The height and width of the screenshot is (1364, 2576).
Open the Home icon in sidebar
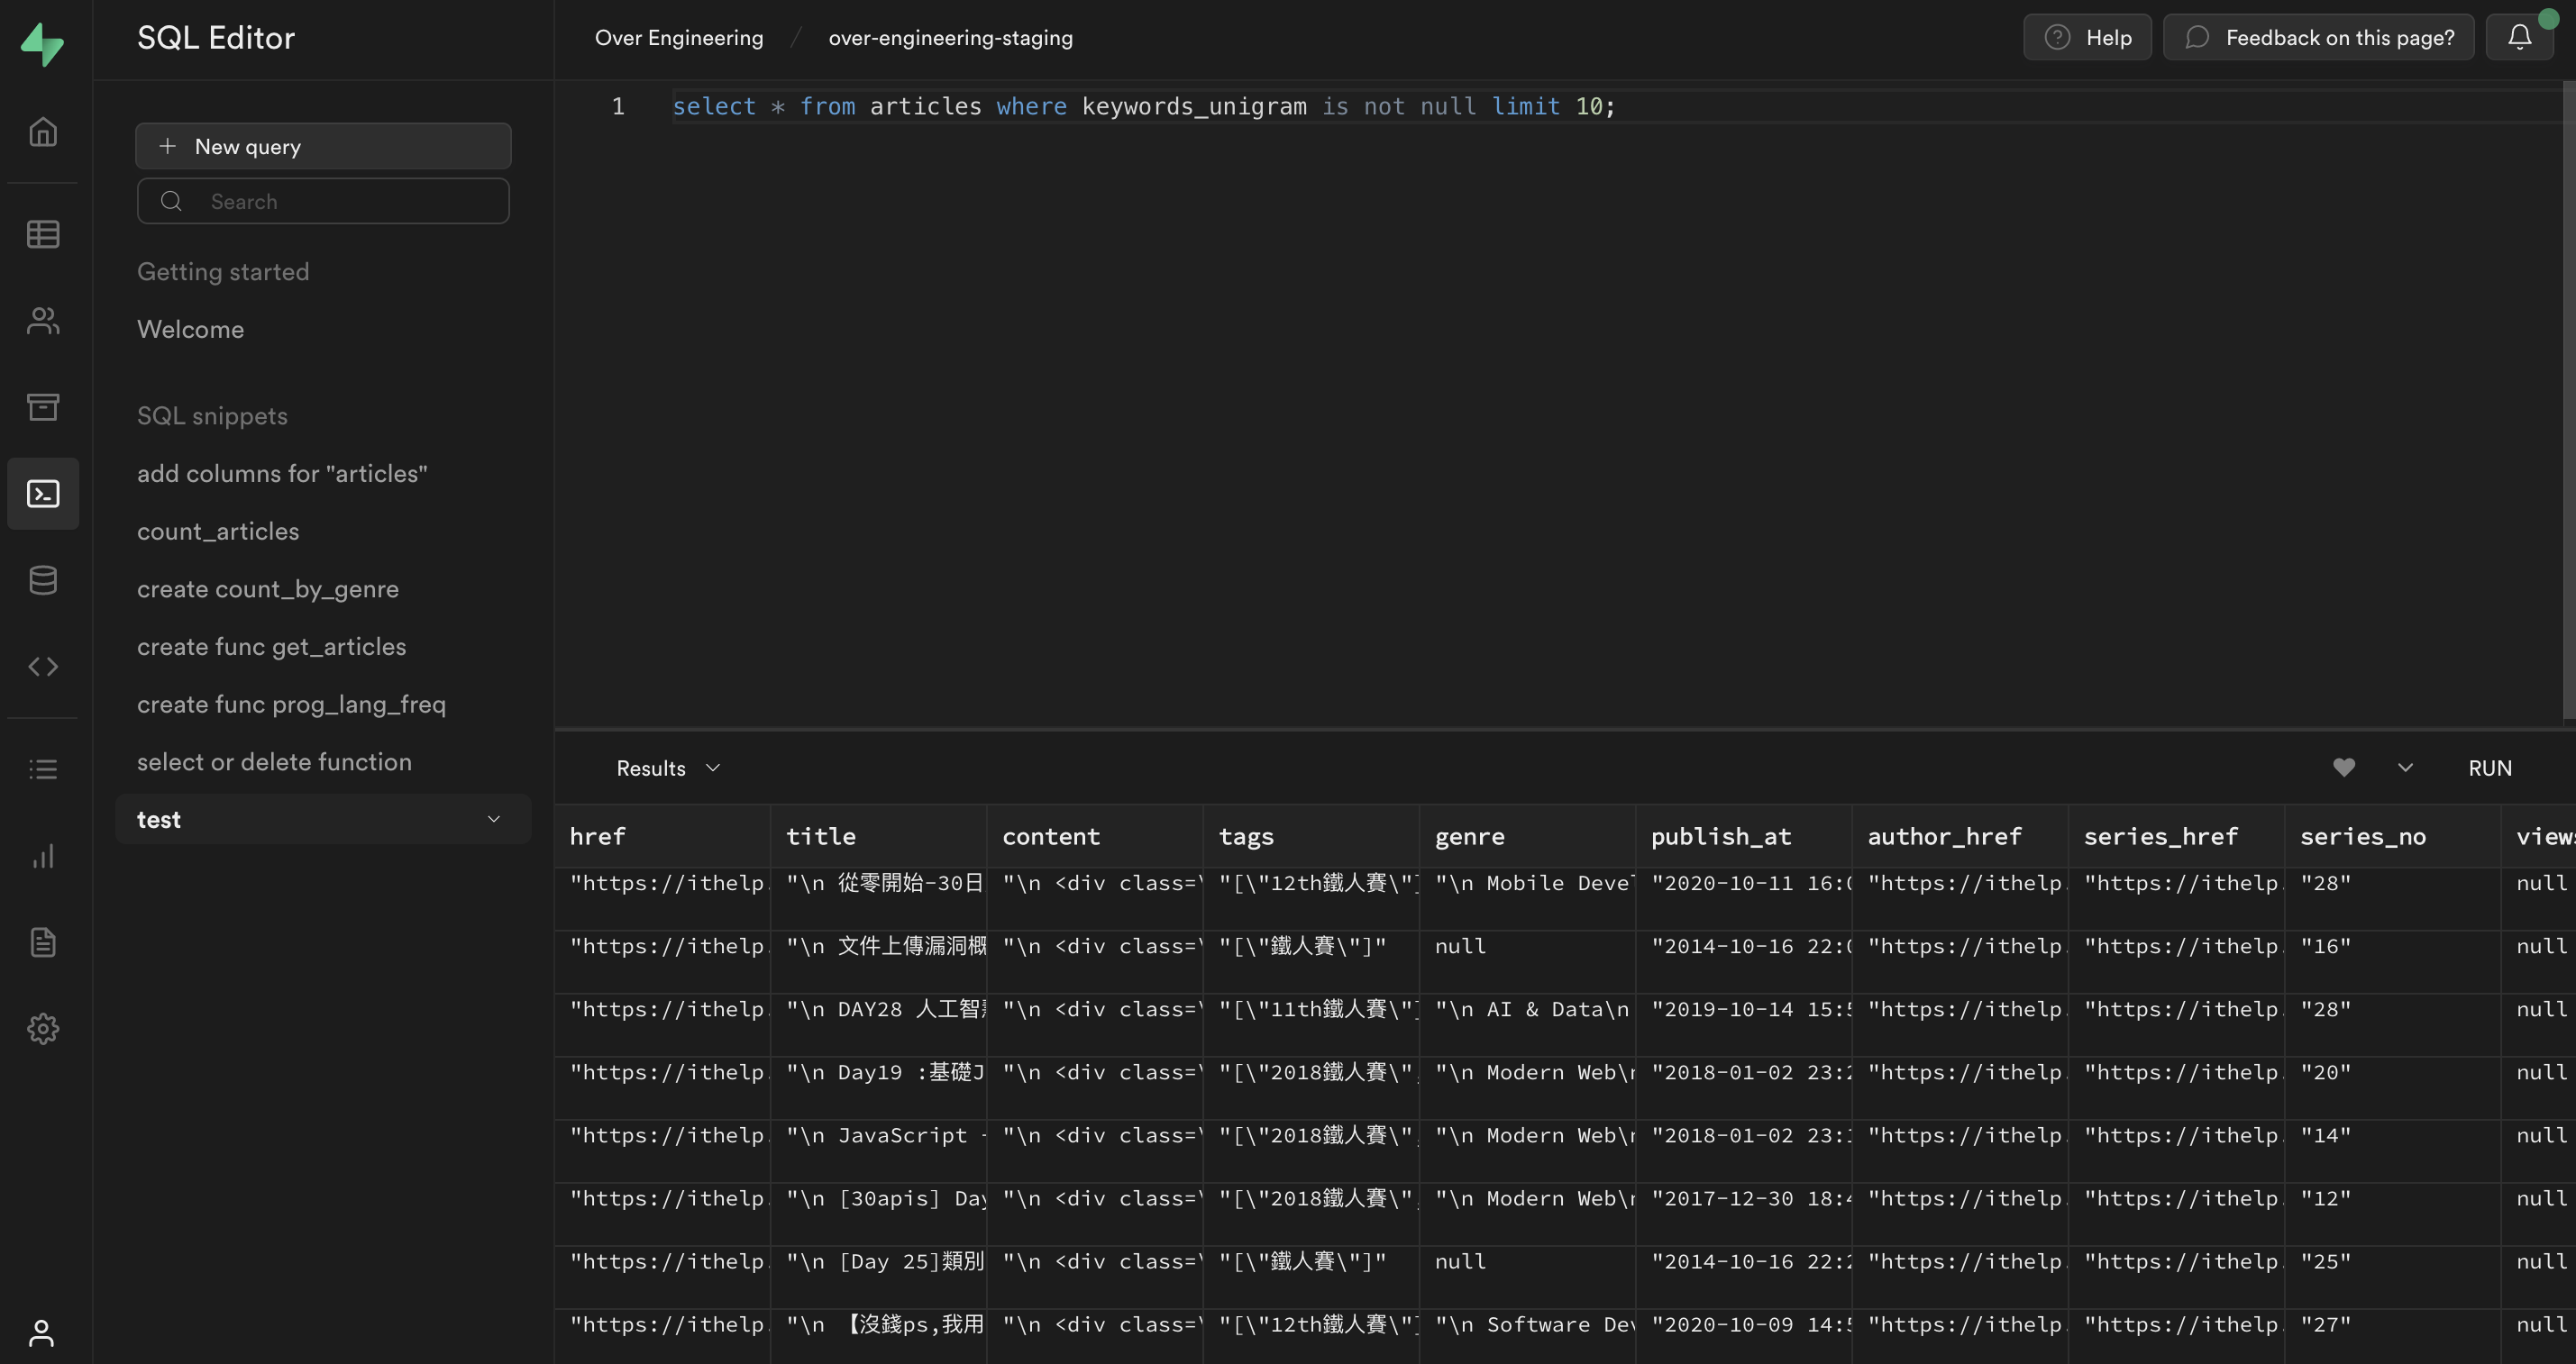42,132
